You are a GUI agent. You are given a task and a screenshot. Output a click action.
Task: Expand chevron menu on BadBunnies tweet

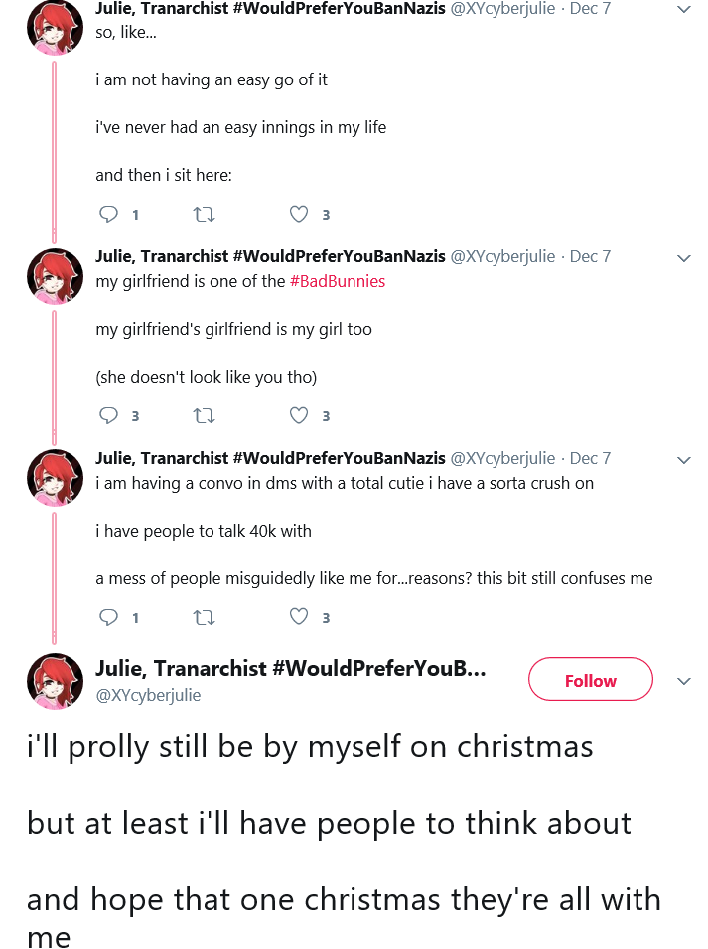click(684, 258)
